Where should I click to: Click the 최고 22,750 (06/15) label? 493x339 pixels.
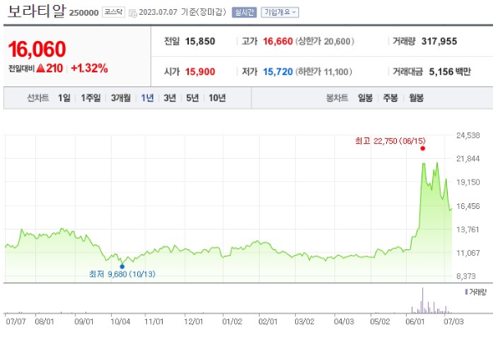(x=390, y=141)
